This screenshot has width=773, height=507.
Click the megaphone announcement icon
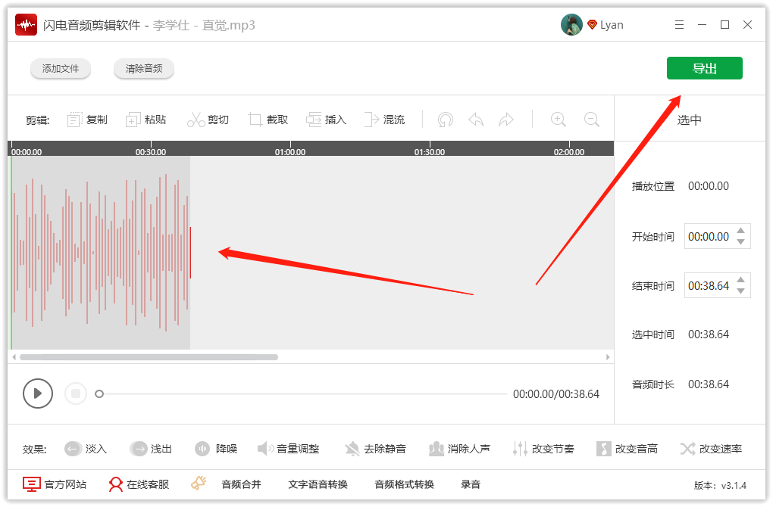pyautogui.click(x=199, y=483)
